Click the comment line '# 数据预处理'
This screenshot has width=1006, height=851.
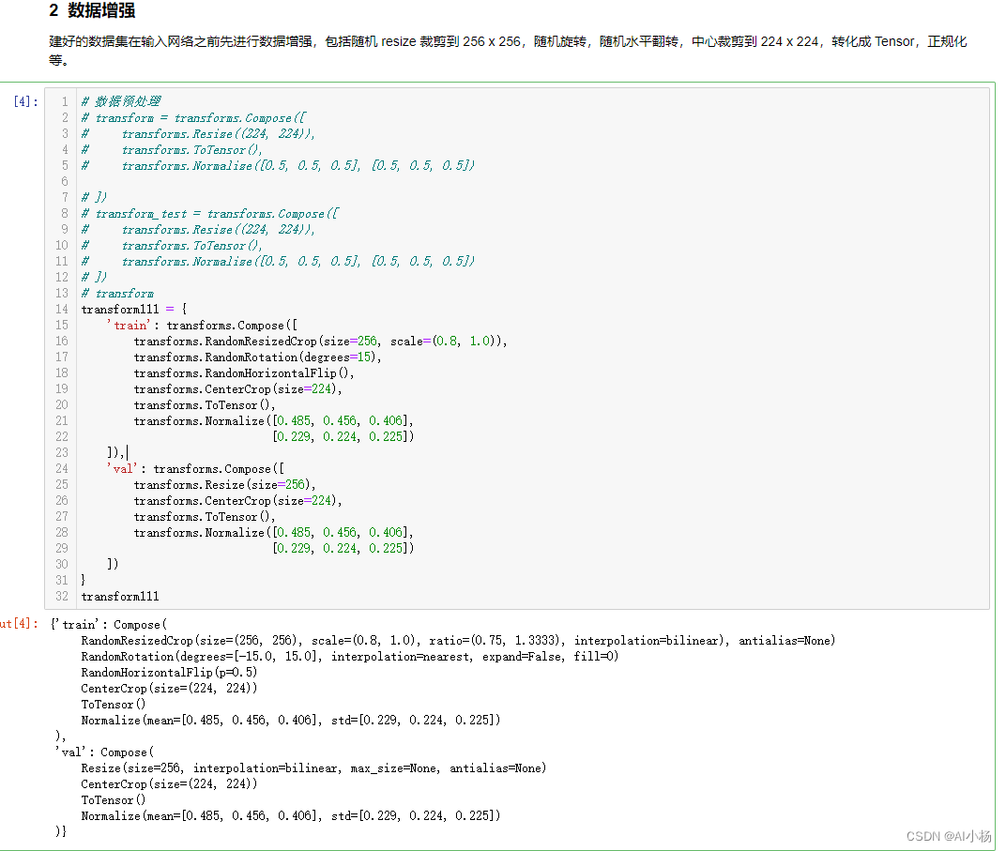point(121,101)
